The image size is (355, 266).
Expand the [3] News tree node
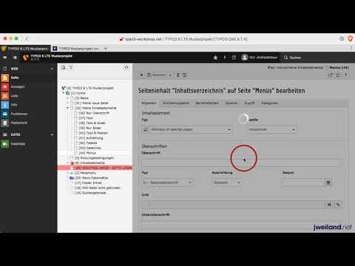[67, 98]
